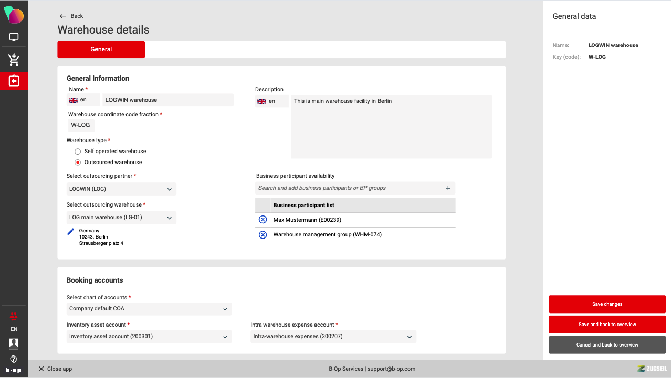The width and height of the screenshot is (671, 378).
Task: Click the red warehouse clipboard sidebar icon
Action: (x=14, y=81)
